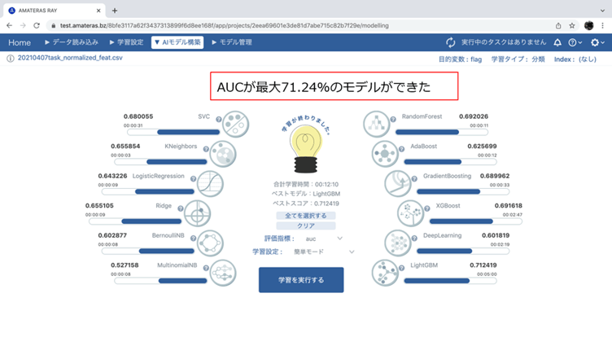The image size is (612, 337).
Task: Select the KNeighbors model icon
Action: coord(223,154)
